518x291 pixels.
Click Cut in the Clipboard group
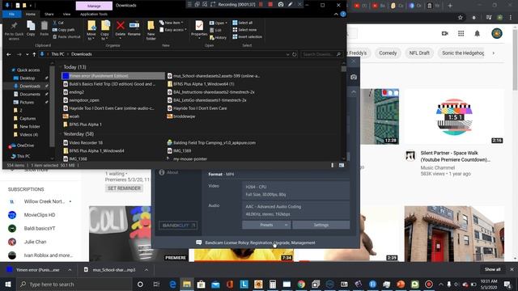point(58,23)
